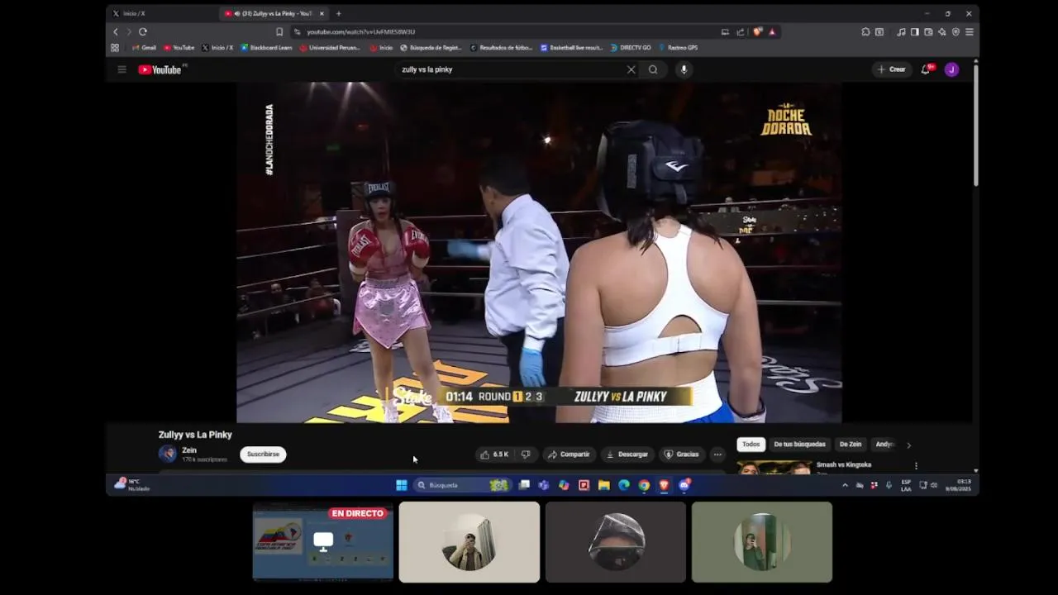The image size is (1058, 595).
Task: Dislike the video
Action: (x=525, y=454)
